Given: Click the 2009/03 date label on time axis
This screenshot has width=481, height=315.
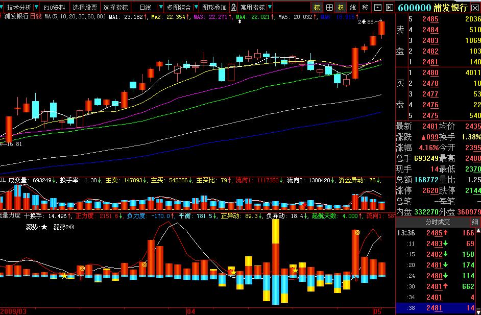Looking at the screenshot, I should (x=13, y=311).
